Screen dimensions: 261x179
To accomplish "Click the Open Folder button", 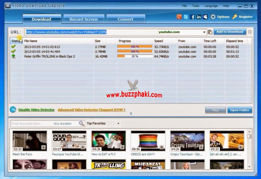I will click(240, 110).
